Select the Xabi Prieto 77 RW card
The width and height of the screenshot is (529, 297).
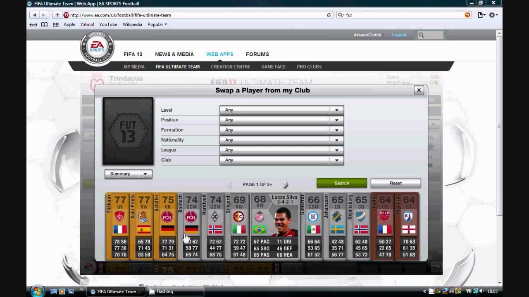pos(141,226)
